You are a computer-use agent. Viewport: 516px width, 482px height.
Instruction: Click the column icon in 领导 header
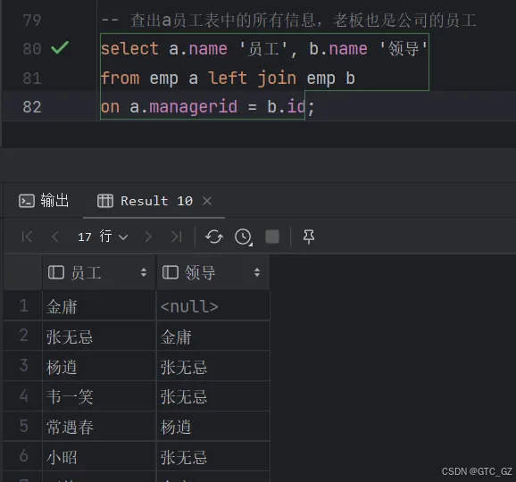171,272
